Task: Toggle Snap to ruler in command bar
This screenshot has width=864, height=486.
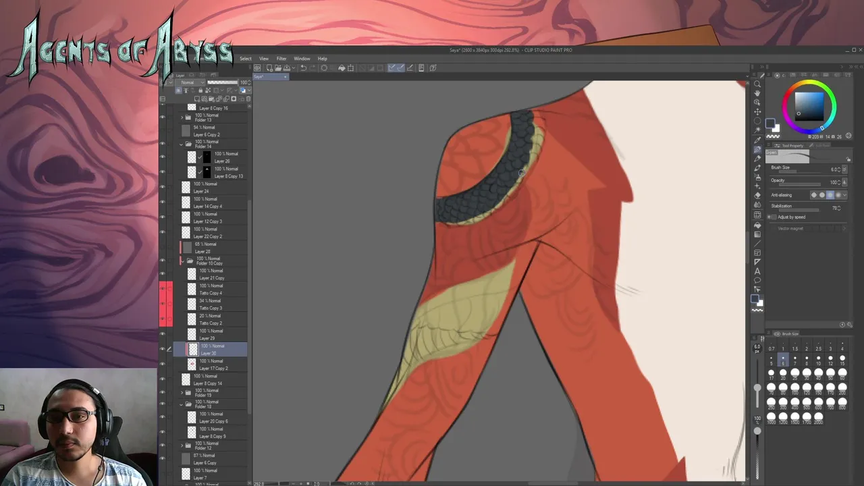Action: coord(391,67)
